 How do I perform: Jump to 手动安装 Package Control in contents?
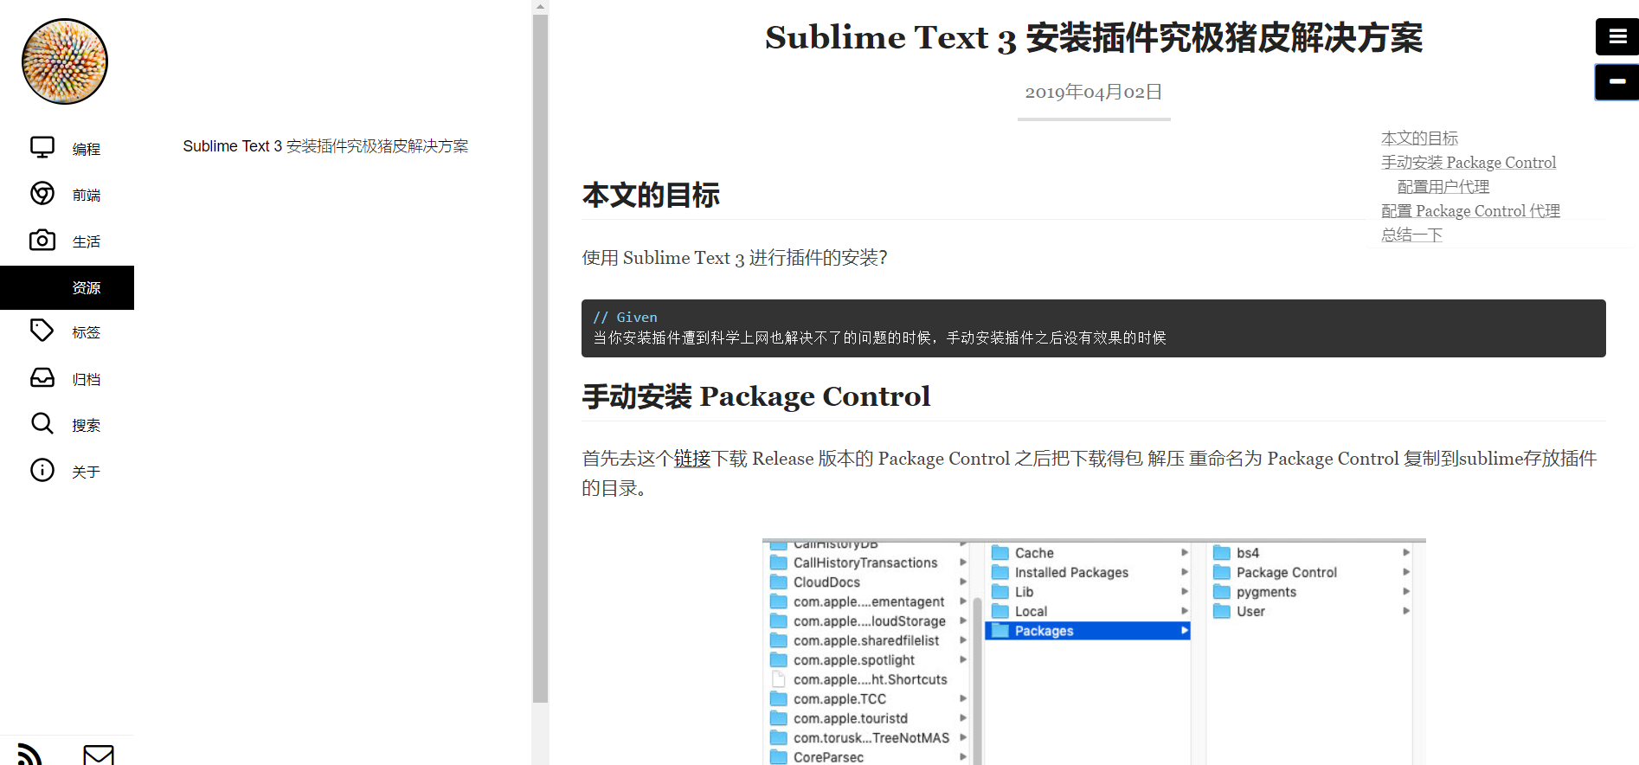click(1469, 163)
